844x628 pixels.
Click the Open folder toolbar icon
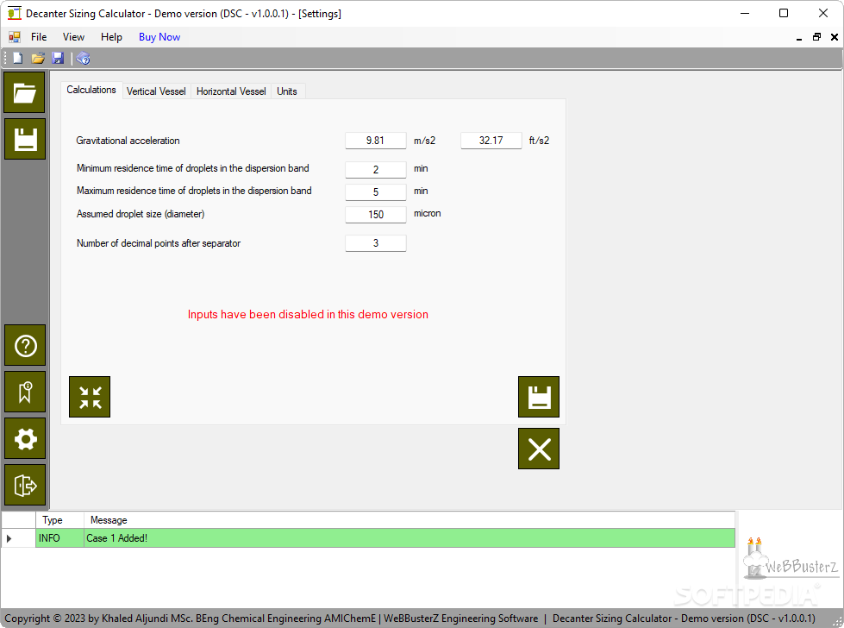[x=38, y=58]
